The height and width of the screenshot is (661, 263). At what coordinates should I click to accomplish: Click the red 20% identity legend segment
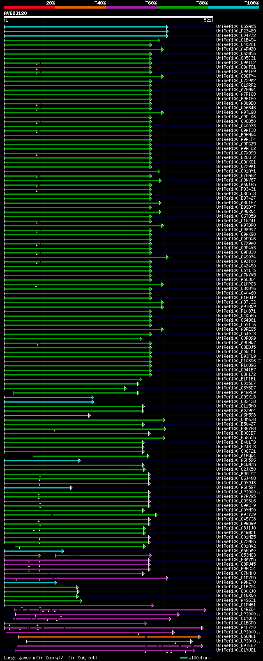coord(30,7)
